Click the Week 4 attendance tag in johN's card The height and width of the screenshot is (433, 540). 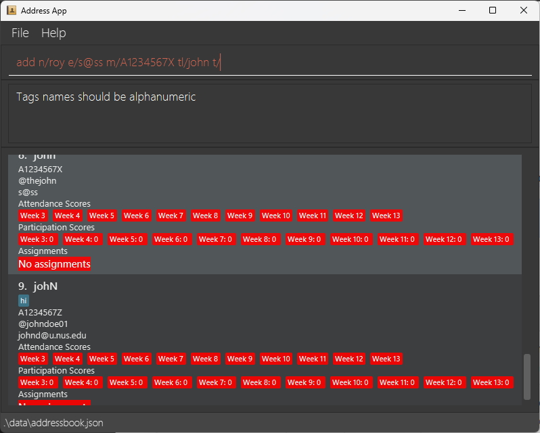pos(67,359)
